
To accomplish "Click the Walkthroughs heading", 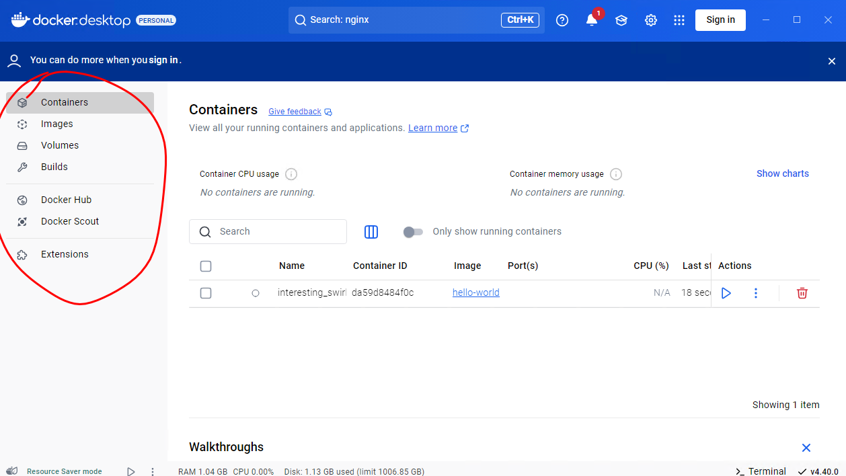I will tap(226, 447).
